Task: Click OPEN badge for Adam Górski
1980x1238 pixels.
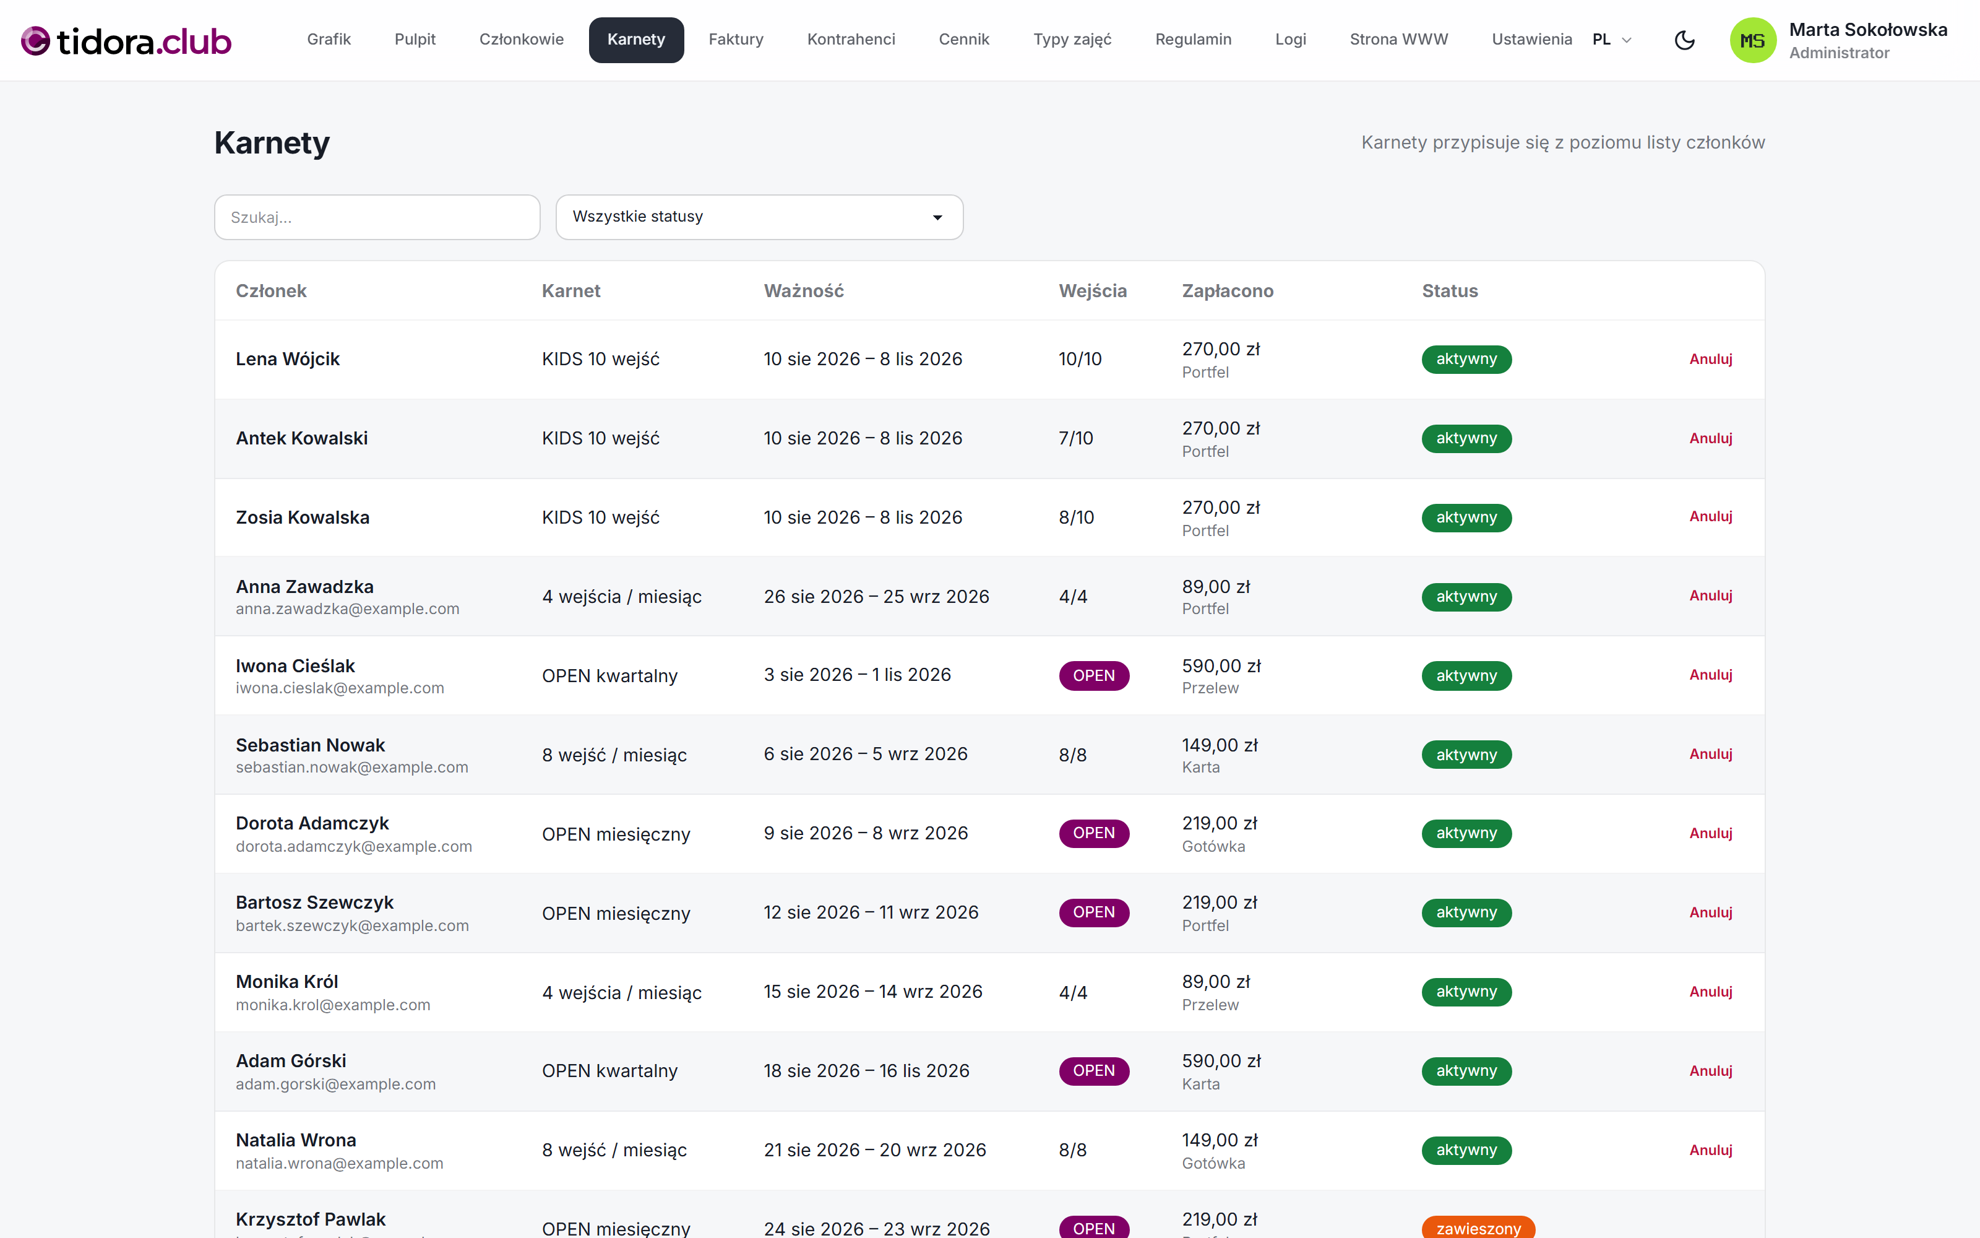Action: click(x=1093, y=1071)
